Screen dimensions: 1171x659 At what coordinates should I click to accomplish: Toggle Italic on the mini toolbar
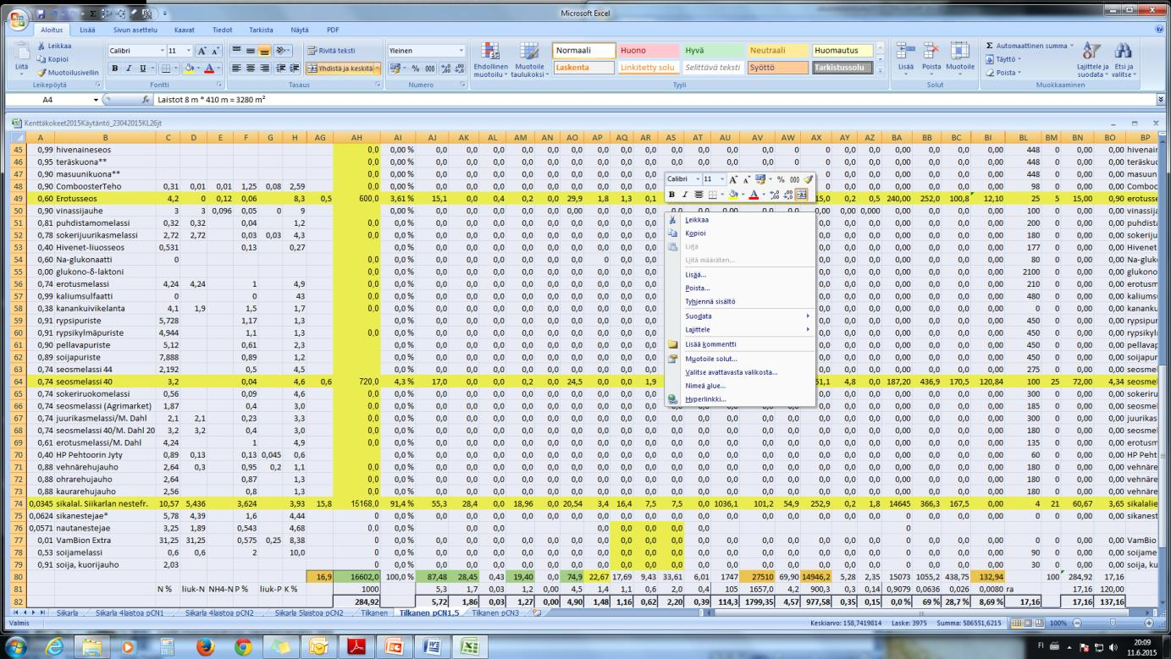[x=685, y=194]
